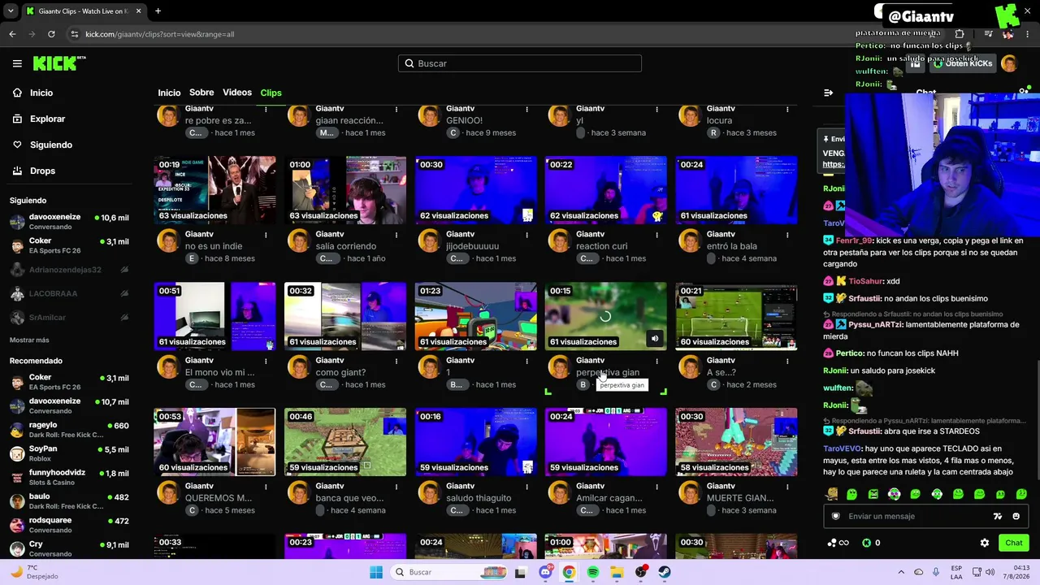Image resolution: width=1040 pixels, height=585 pixels.
Task: Open options menu for 'entró la bala' clip
Action: coord(787,235)
